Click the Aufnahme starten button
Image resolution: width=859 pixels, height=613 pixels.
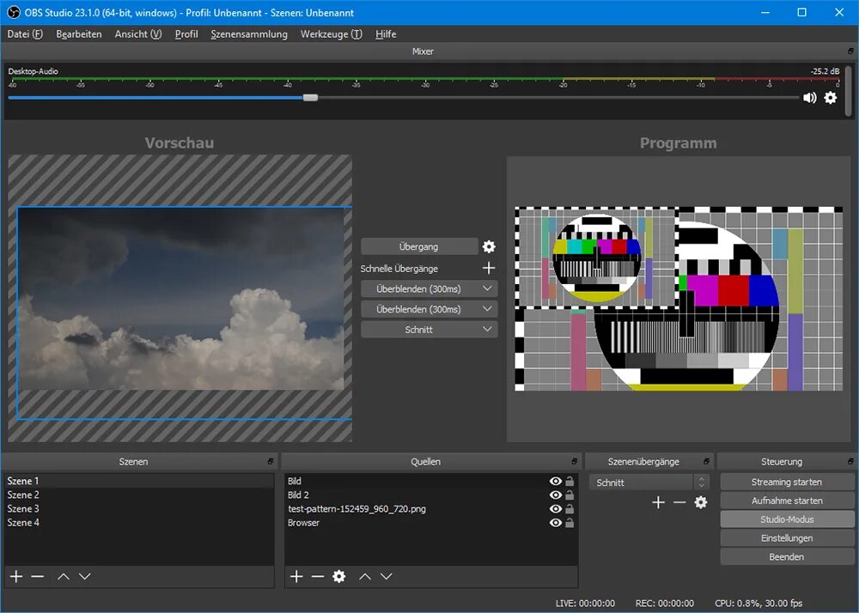(787, 501)
